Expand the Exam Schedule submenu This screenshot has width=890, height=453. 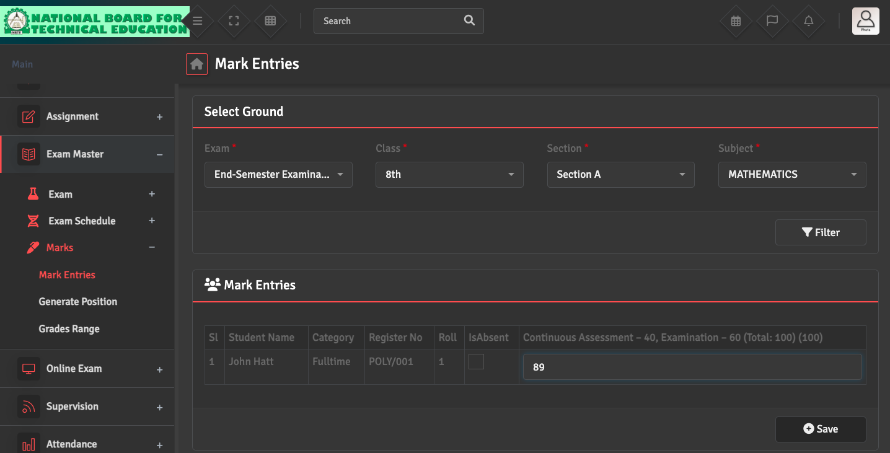coord(152,221)
